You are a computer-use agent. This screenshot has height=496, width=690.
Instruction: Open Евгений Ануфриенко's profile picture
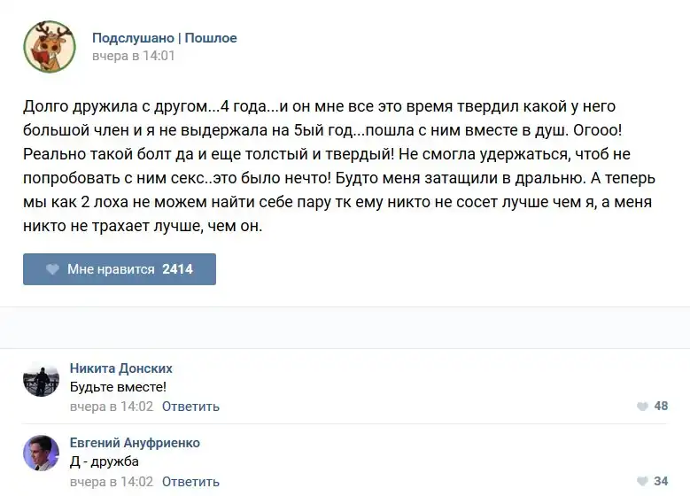(x=41, y=453)
